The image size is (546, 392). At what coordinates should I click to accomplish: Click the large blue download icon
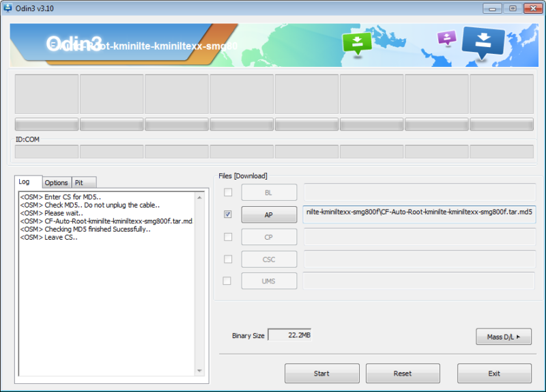tap(483, 40)
